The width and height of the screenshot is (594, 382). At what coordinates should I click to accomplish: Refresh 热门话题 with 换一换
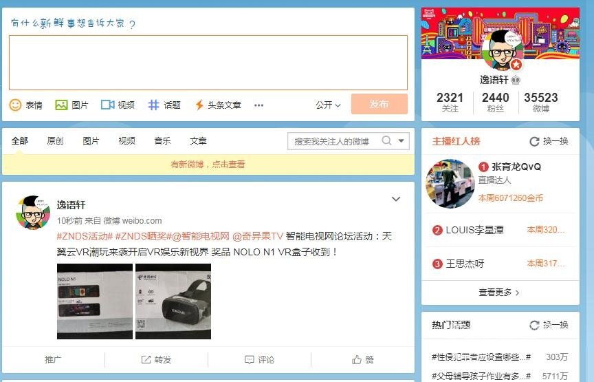(x=549, y=325)
